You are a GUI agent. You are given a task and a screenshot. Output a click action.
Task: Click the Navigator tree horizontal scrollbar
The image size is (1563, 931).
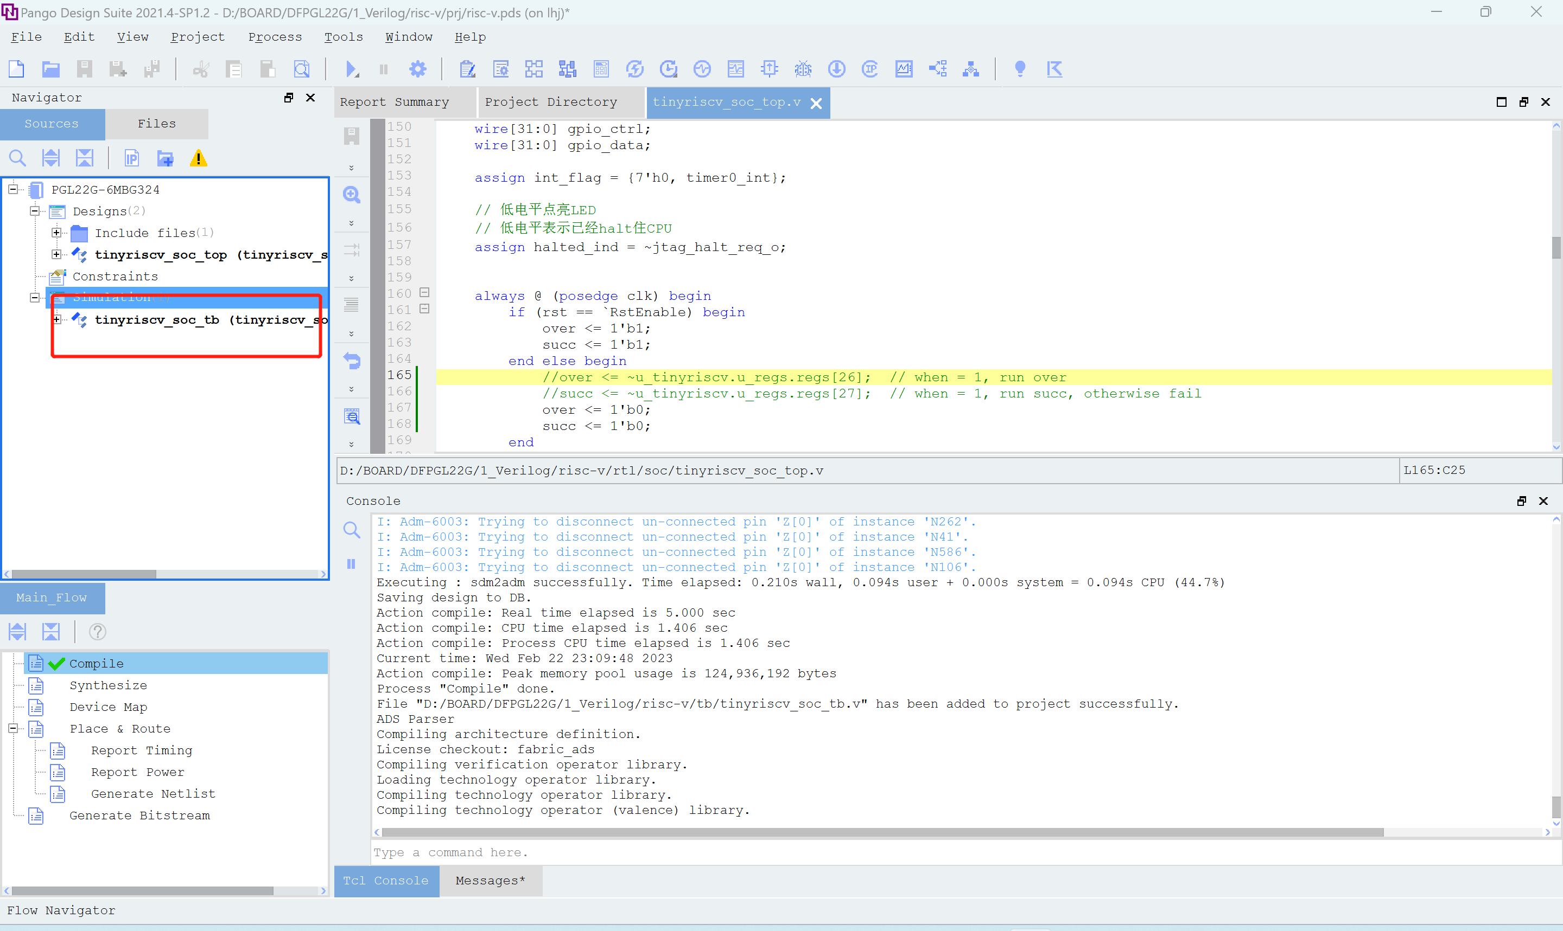pyautogui.click(x=84, y=574)
